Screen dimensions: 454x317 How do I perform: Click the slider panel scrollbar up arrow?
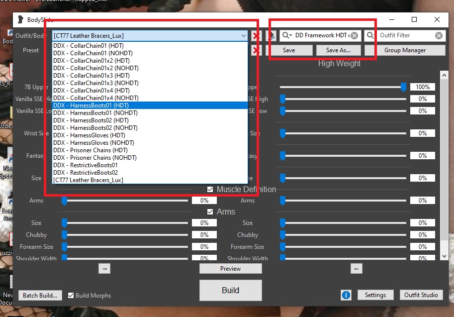444,75
